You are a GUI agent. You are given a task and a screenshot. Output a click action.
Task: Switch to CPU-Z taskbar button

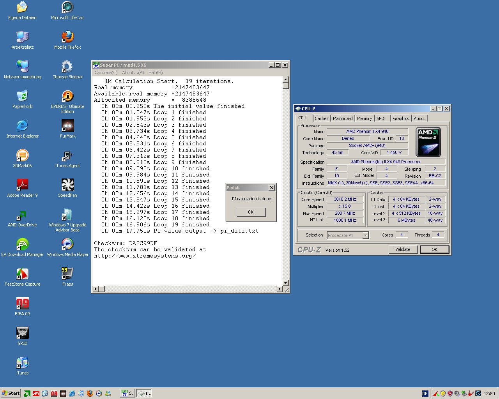pyautogui.click(x=144, y=394)
